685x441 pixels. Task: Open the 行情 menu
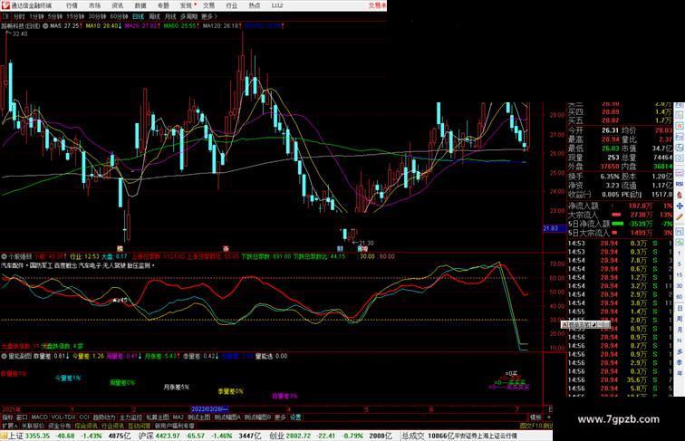click(72, 5)
